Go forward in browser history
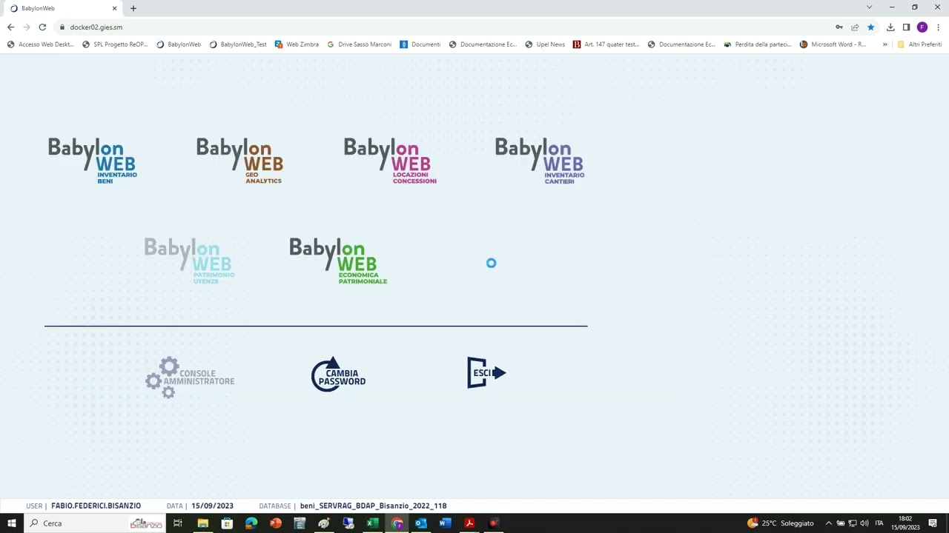Image resolution: width=949 pixels, height=533 pixels. pyautogui.click(x=27, y=27)
